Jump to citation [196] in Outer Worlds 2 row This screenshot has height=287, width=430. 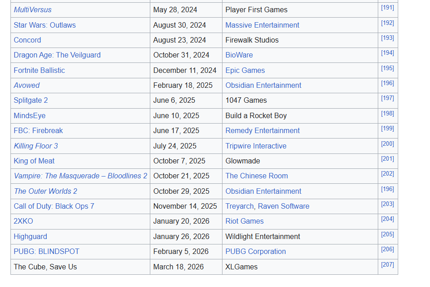point(387,189)
